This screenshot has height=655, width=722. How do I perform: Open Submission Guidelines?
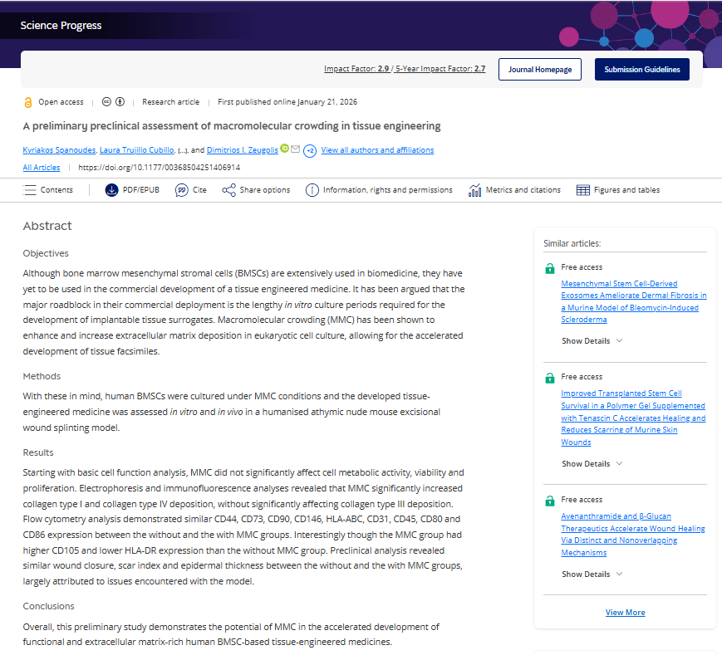641,70
